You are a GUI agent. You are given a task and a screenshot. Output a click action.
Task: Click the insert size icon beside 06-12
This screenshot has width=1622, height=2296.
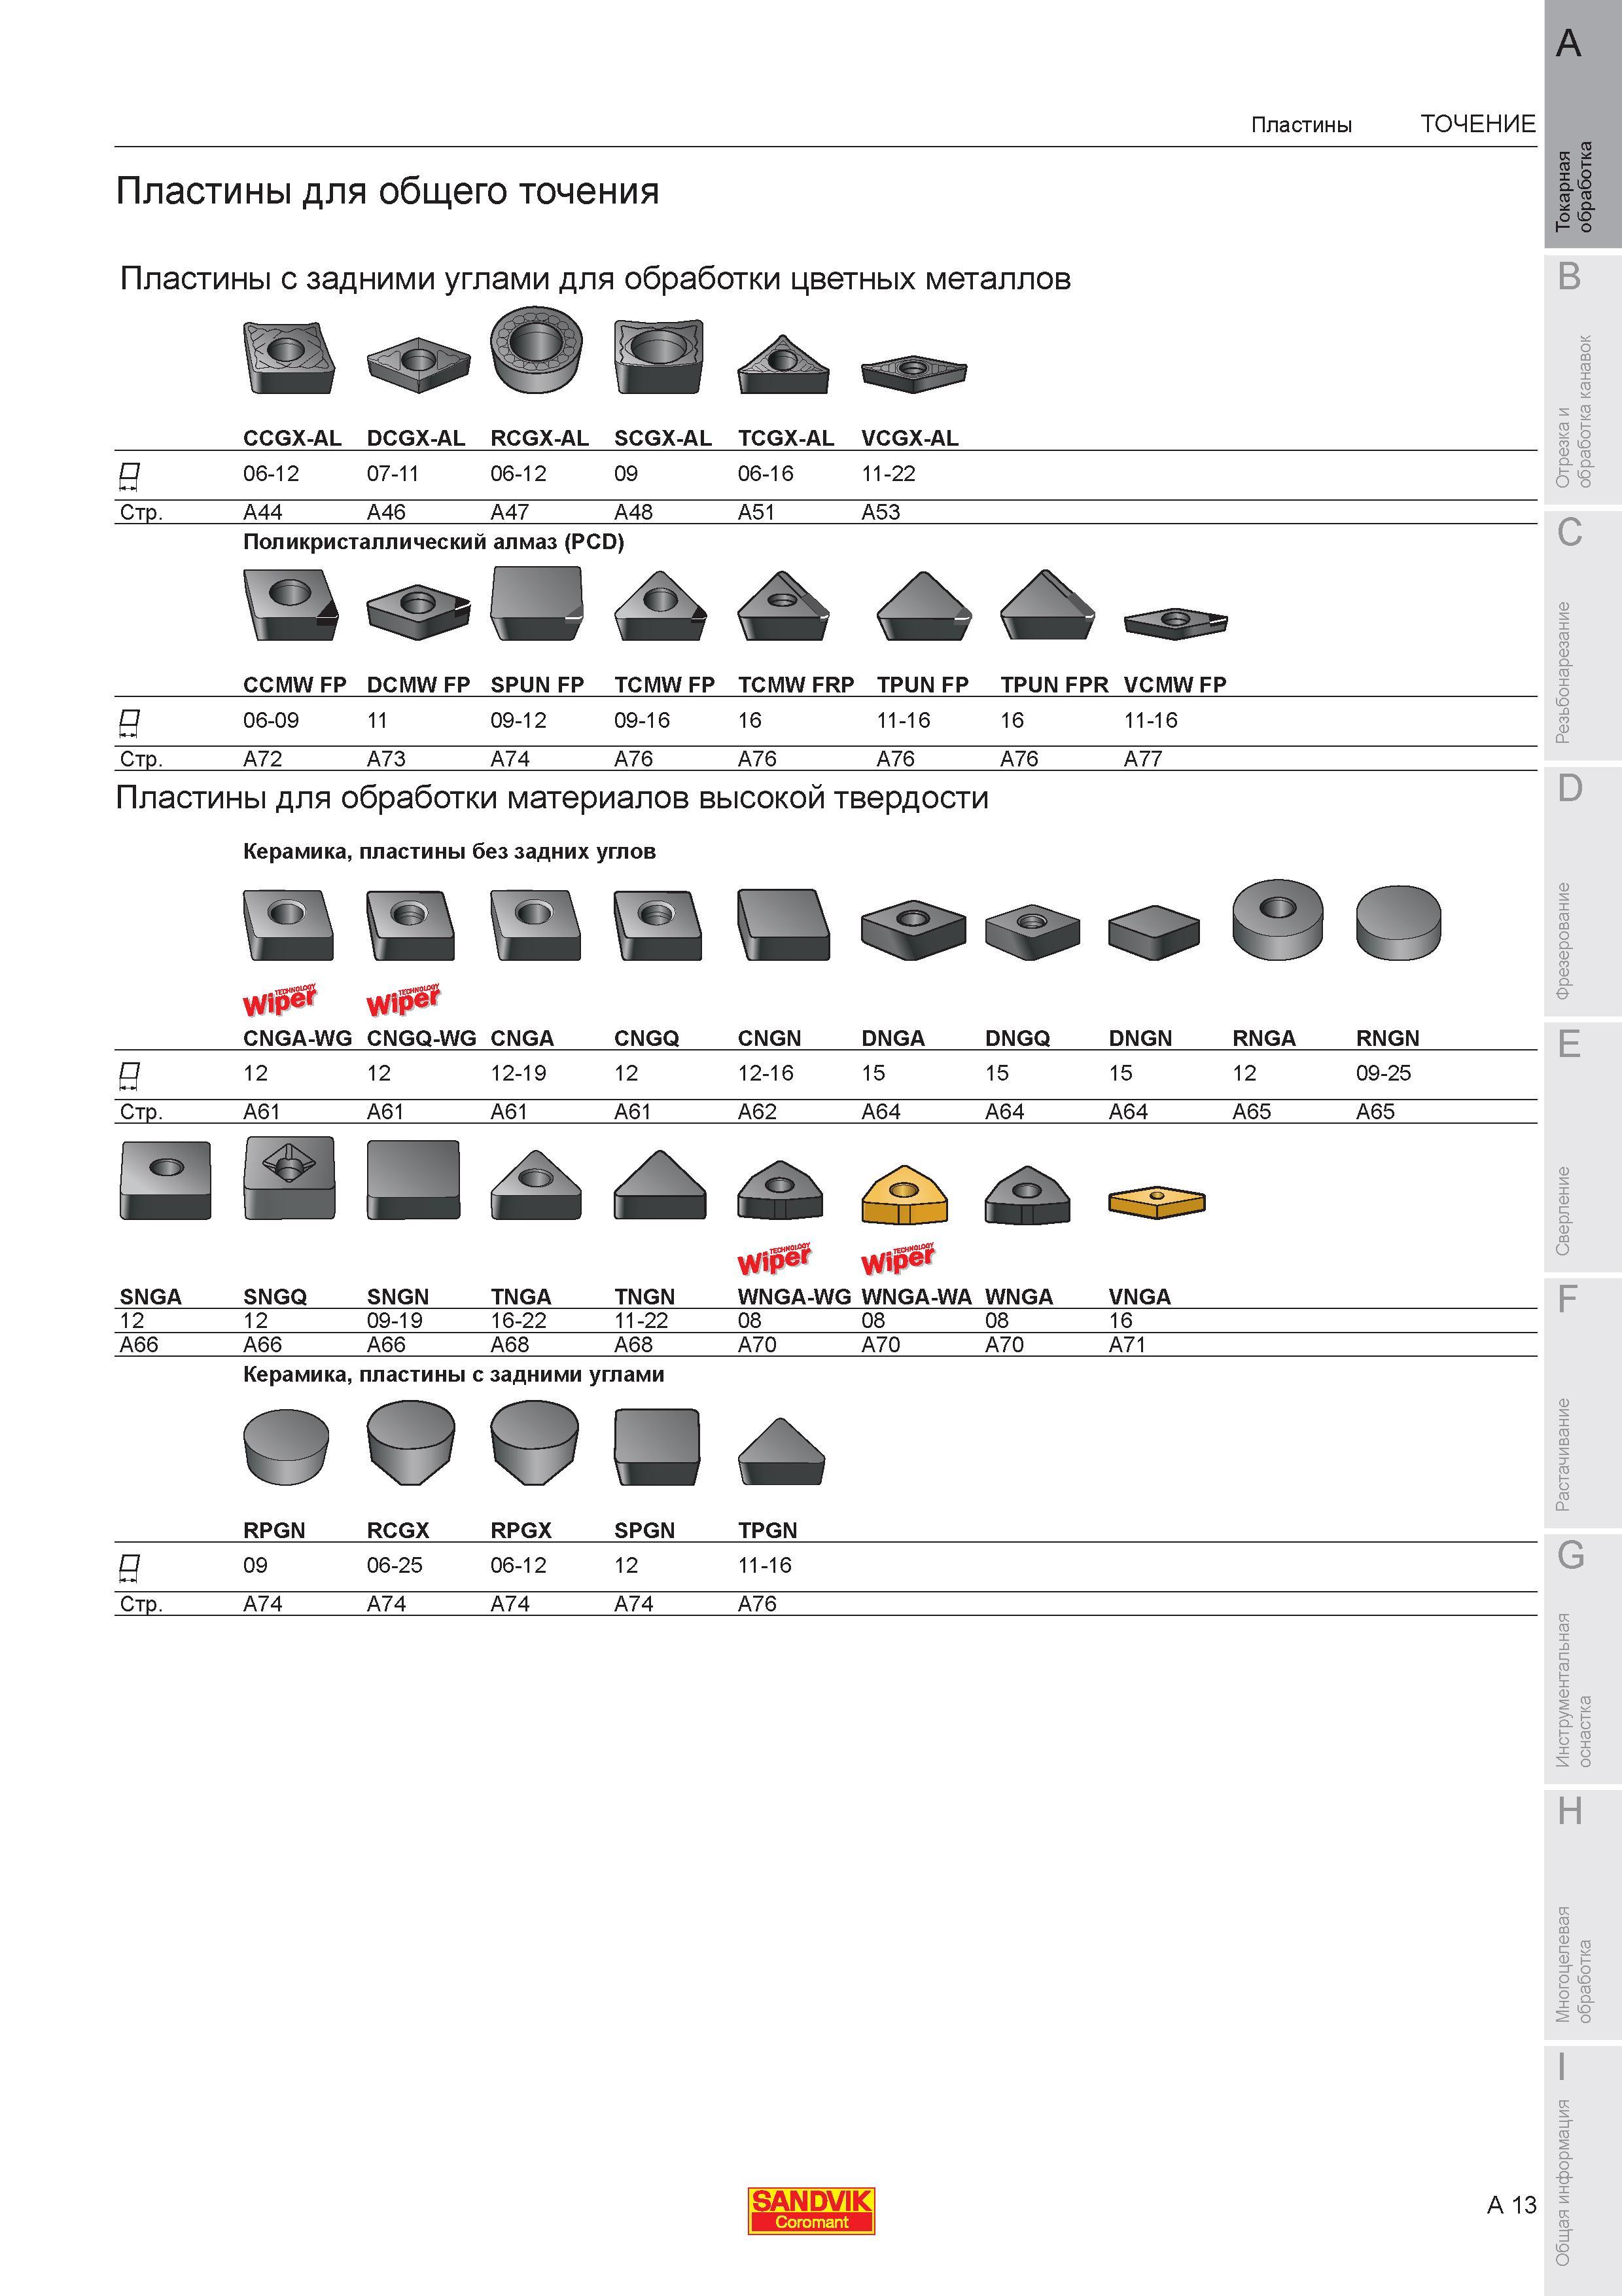coord(128,475)
